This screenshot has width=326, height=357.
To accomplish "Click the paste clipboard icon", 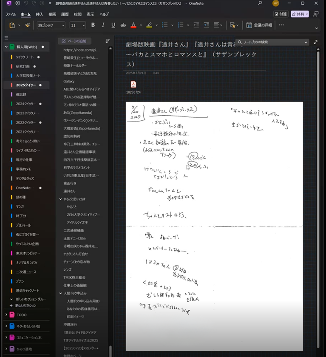I will point(12,25).
